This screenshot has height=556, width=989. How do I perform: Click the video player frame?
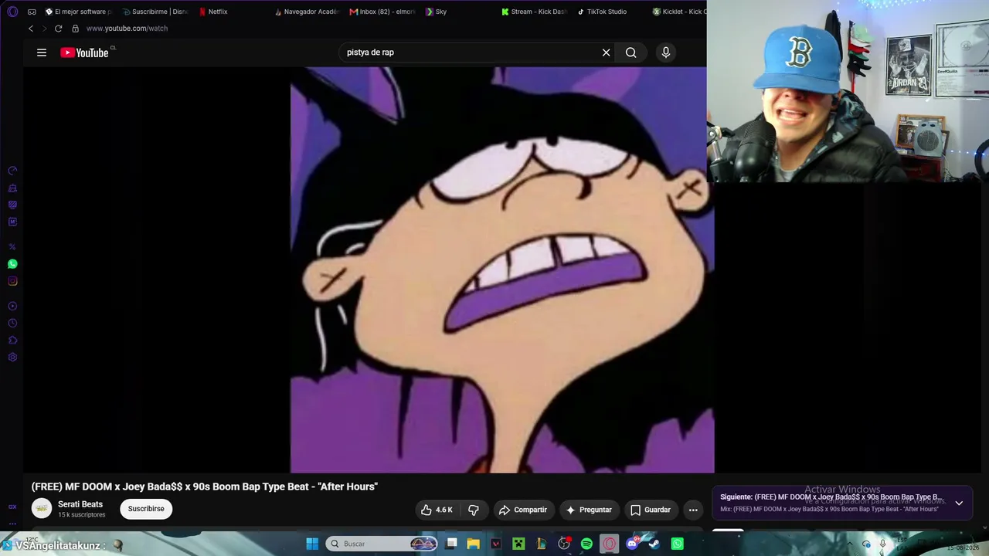point(502,270)
